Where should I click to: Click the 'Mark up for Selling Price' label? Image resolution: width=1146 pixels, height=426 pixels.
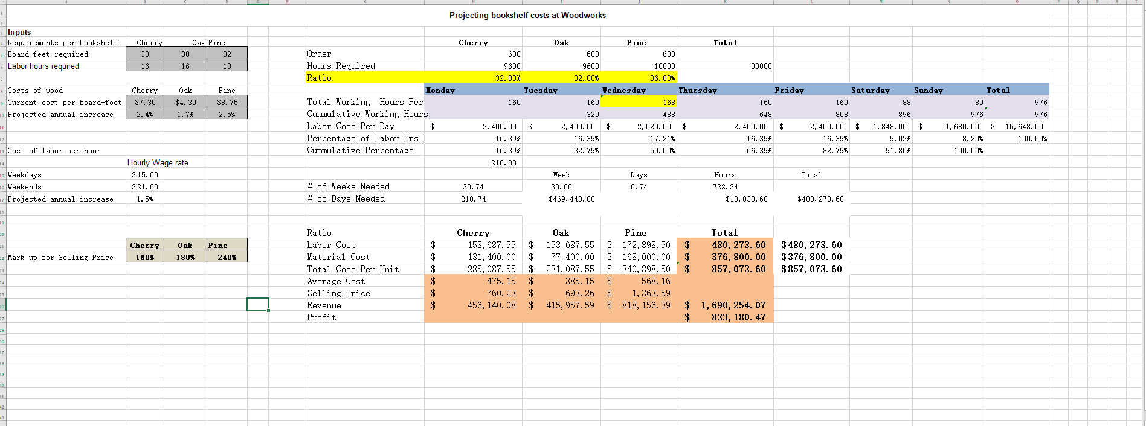click(60, 258)
